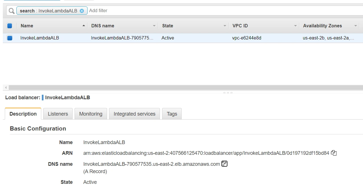Copy the load balancer ARN to clipboard
Screen dimensions: 363x192
334,153
